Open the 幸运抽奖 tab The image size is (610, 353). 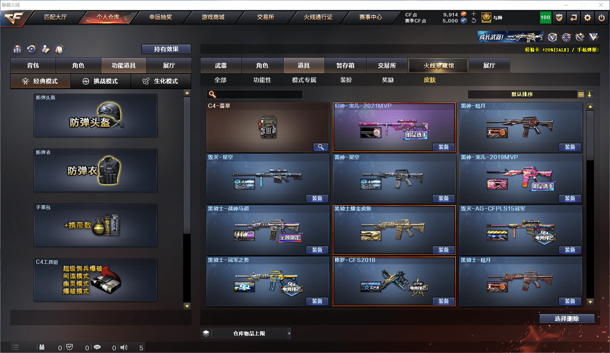click(x=161, y=17)
